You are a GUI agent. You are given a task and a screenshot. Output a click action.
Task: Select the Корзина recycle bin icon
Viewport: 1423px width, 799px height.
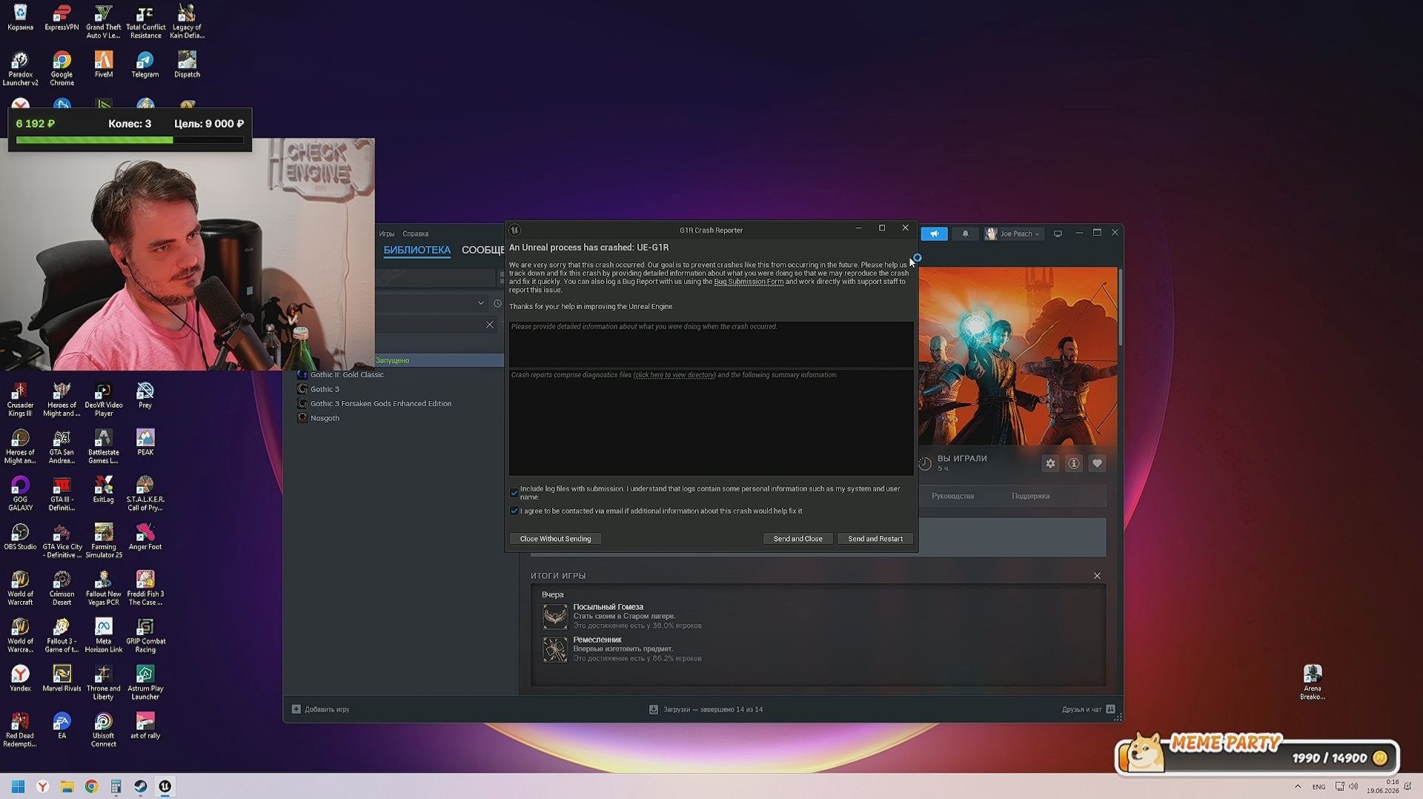pyautogui.click(x=20, y=18)
